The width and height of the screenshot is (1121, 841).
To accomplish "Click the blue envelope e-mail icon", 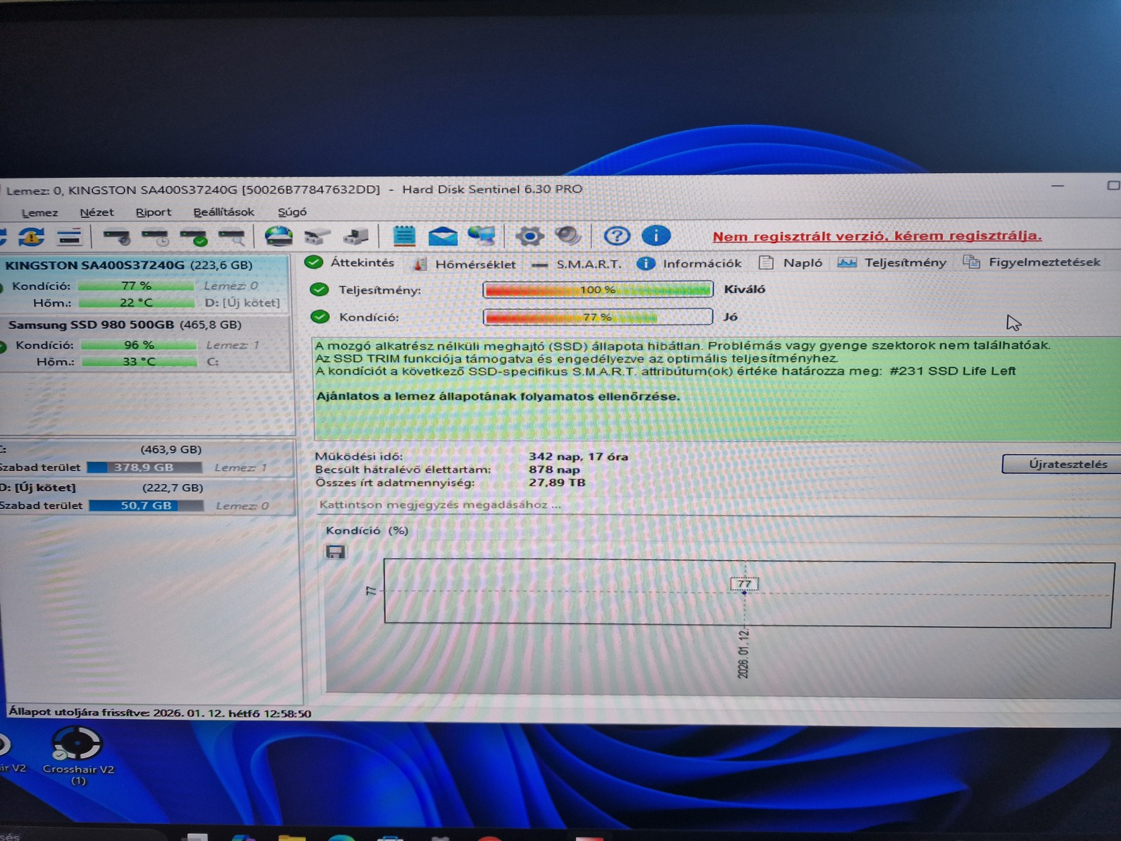I will point(442,236).
